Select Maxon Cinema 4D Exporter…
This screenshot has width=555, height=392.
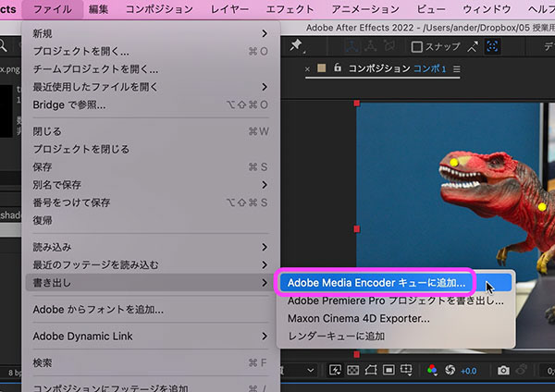(396, 318)
